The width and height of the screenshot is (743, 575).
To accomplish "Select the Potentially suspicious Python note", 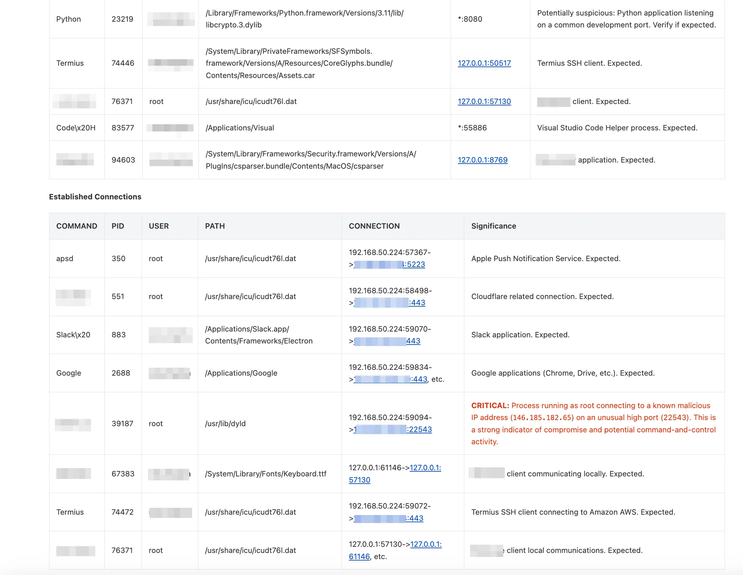I will (626, 19).
